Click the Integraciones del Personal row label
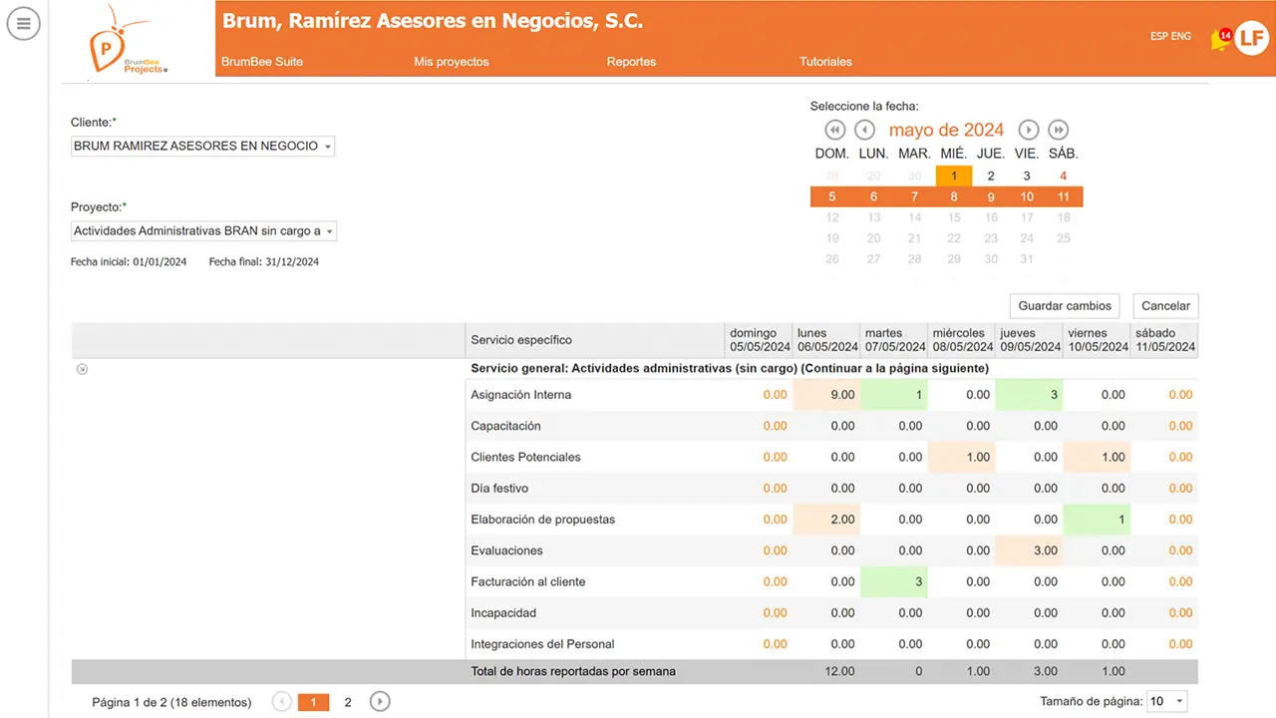Viewport: 1276px width, 718px height. 542,644
